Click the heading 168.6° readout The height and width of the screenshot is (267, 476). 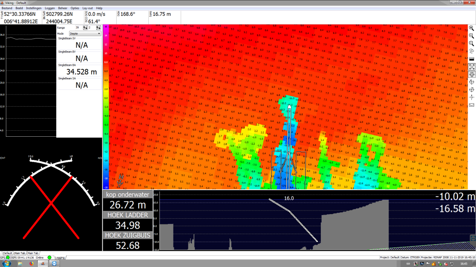point(128,14)
